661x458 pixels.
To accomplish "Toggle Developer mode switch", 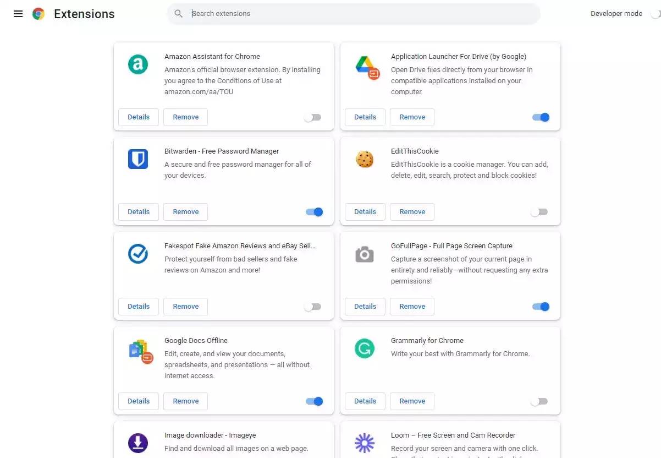I will 654,14.
